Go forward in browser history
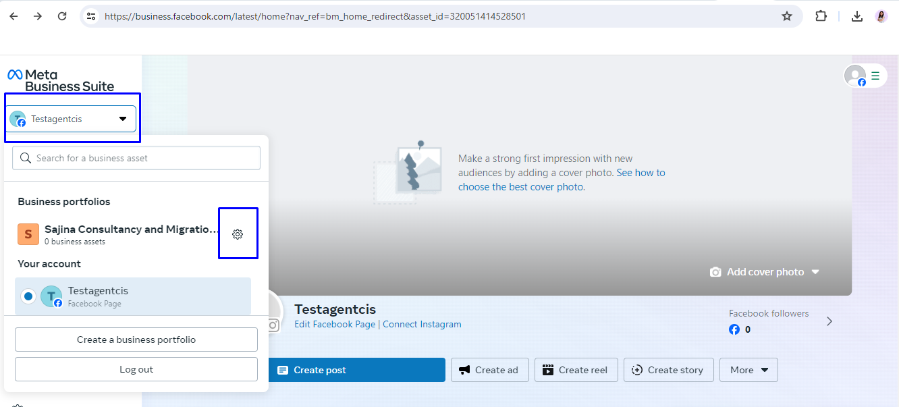Image resolution: width=899 pixels, height=407 pixels. coord(38,16)
